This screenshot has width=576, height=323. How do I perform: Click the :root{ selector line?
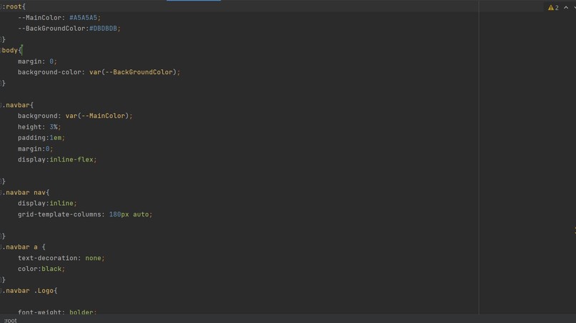coord(14,6)
